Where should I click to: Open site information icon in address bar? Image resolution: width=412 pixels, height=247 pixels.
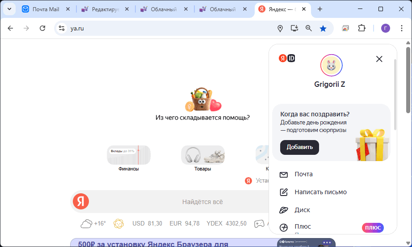(62, 28)
